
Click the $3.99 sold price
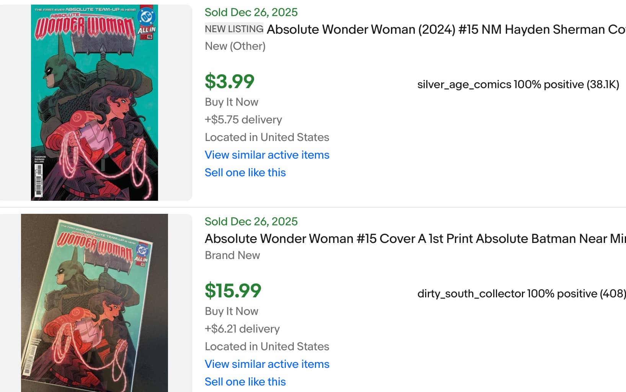coord(230,81)
